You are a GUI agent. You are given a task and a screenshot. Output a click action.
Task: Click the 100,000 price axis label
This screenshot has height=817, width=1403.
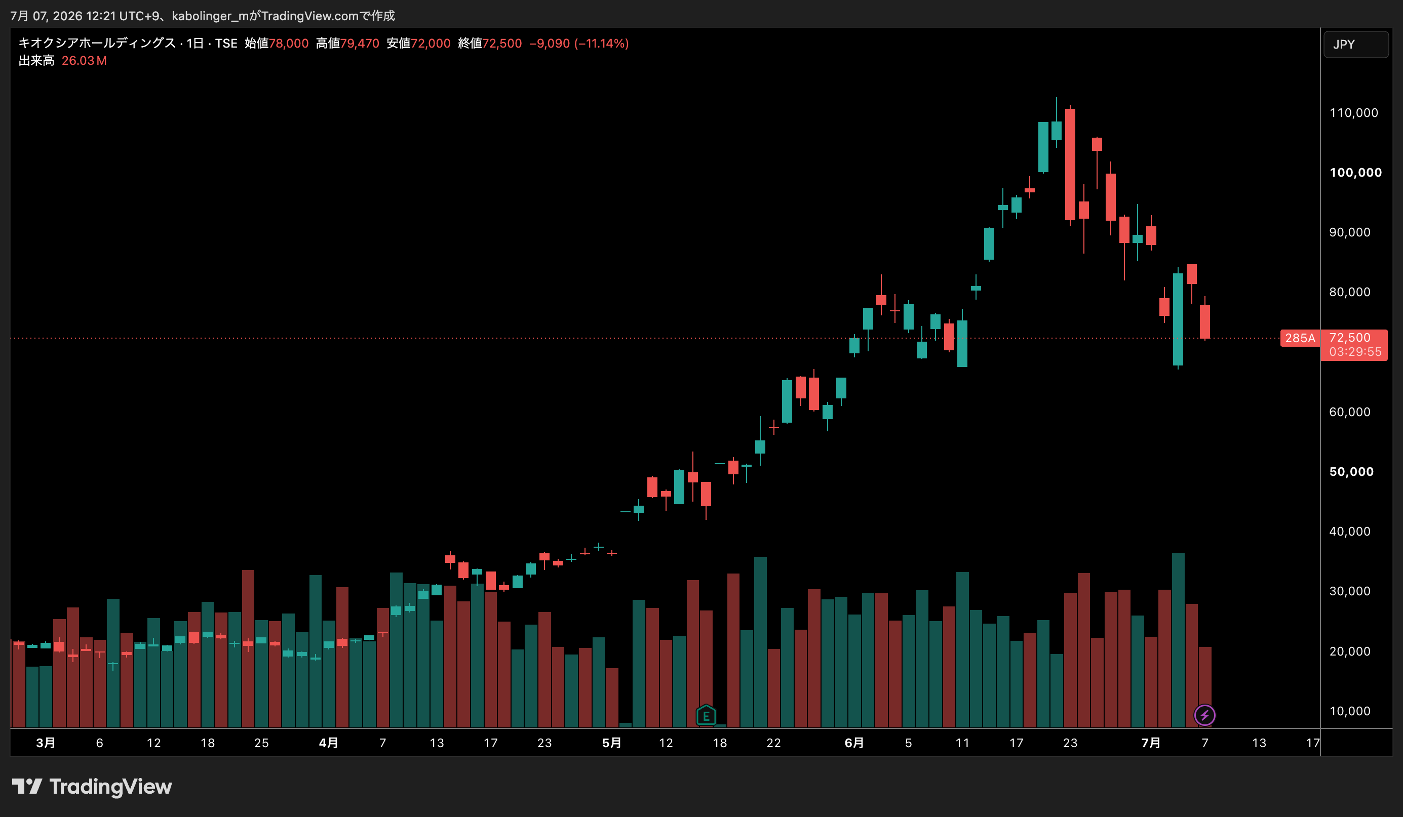click(1355, 173)
